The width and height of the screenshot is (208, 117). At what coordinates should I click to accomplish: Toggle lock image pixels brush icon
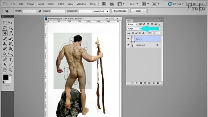pyautogui.click(x=136, y=33)
